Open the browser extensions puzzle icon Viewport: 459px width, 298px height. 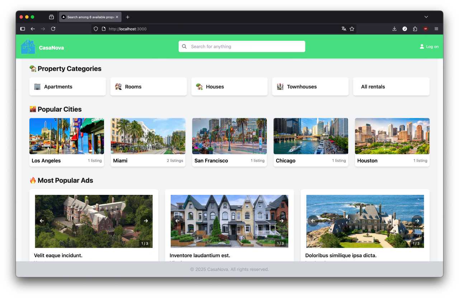(x=415, y=29)
